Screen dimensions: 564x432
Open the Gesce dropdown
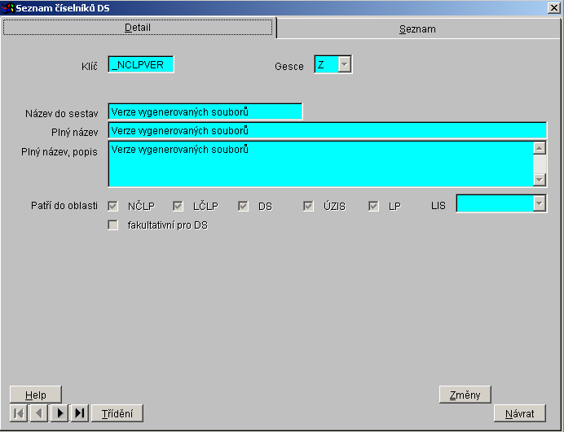(x=345, y=65)
